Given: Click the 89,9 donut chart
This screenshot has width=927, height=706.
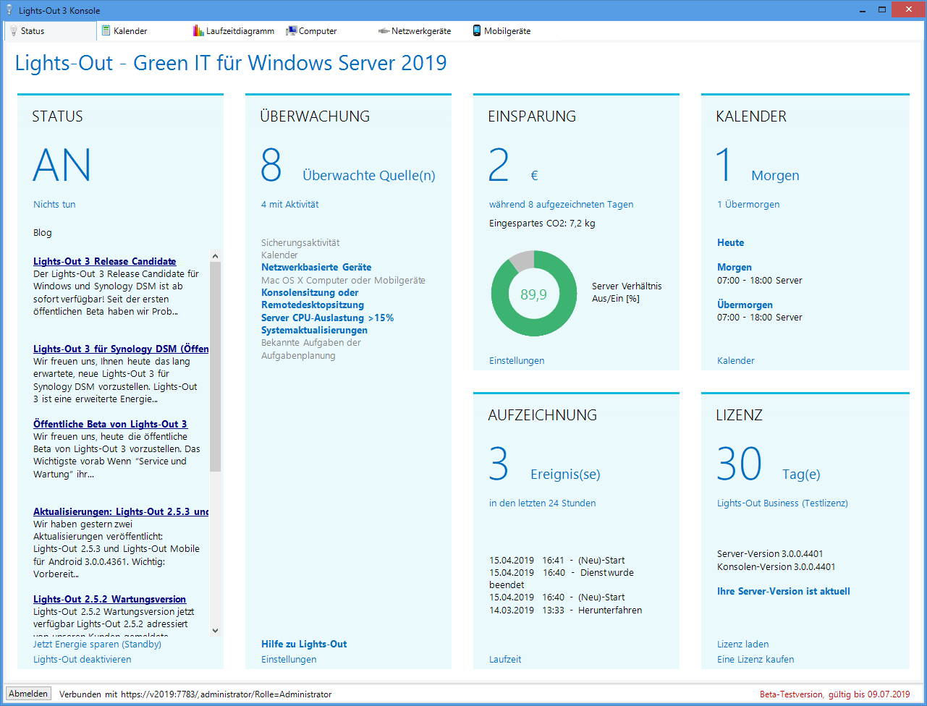Looking at the screenshot, I should (533, 294).
